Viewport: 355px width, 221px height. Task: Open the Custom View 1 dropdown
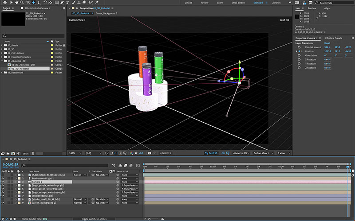click(263, 153)
